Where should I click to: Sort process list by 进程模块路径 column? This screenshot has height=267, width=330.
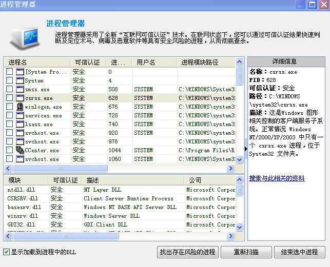pos(206,62)
